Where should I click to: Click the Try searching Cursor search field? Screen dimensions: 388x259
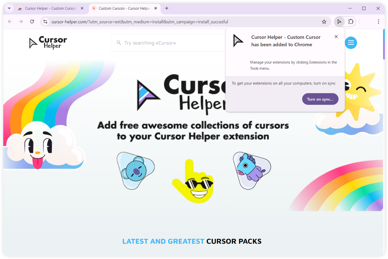(x=168, y=43)
